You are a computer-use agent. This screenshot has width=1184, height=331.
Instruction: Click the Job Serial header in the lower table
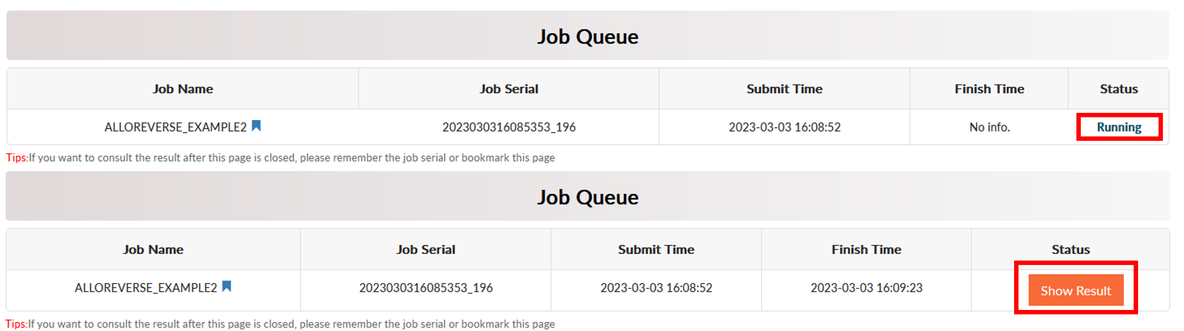[426, 249]
